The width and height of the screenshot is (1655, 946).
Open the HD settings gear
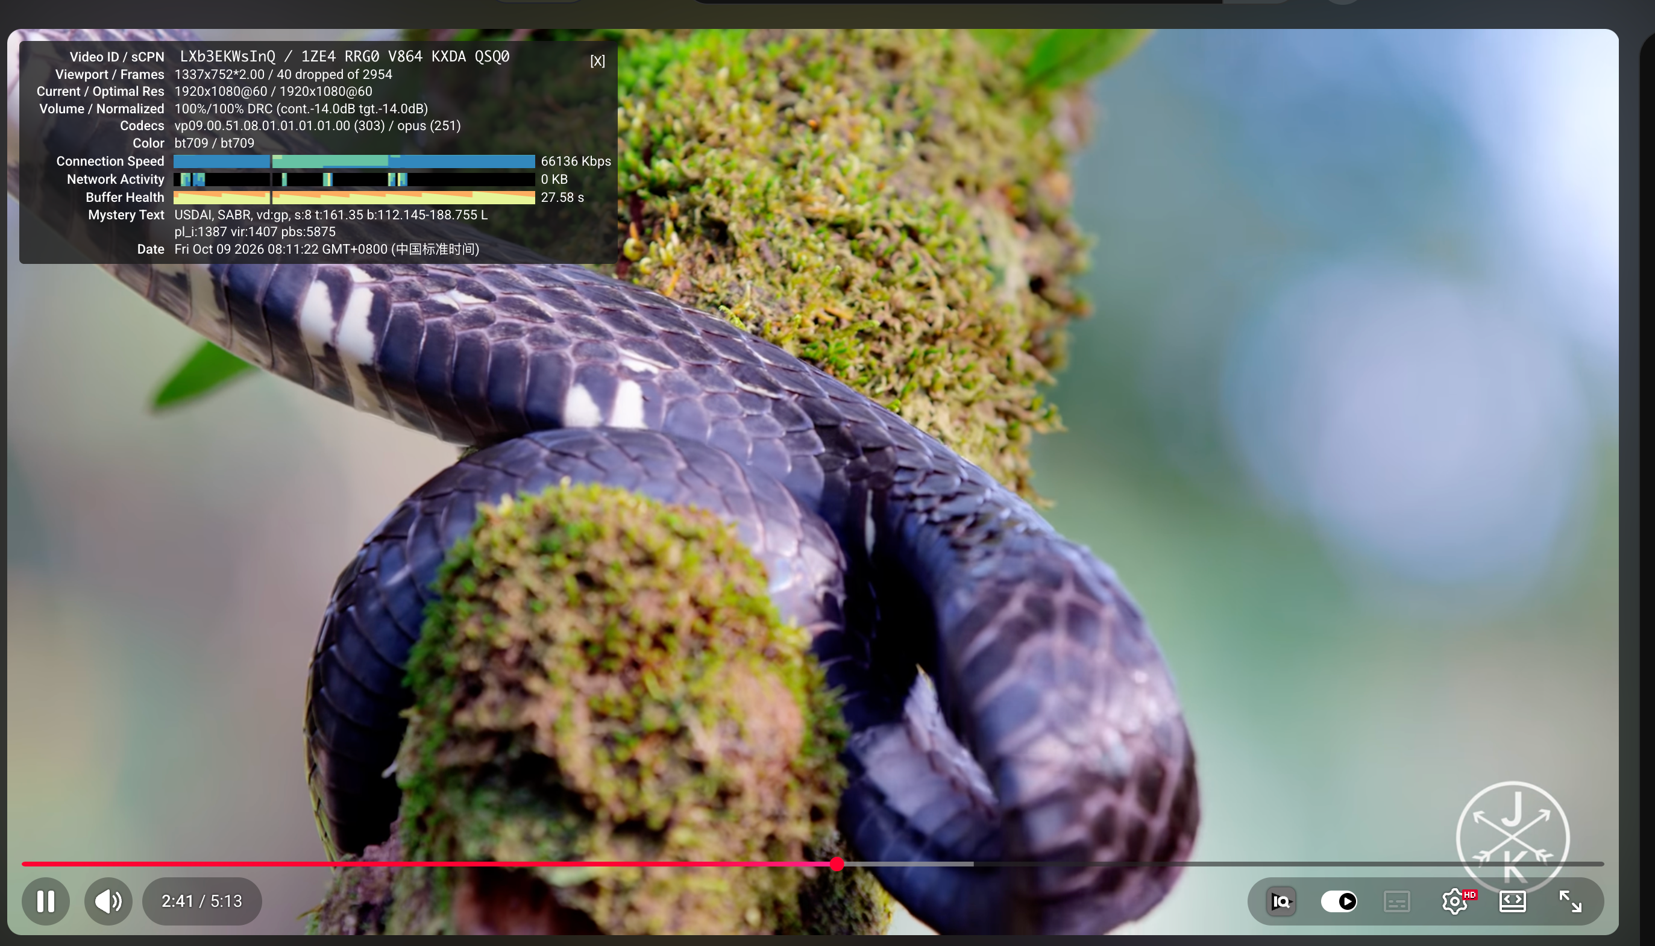coord(1456,901)
